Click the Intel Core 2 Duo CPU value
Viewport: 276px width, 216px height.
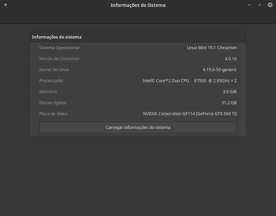[x=189, y=81]
